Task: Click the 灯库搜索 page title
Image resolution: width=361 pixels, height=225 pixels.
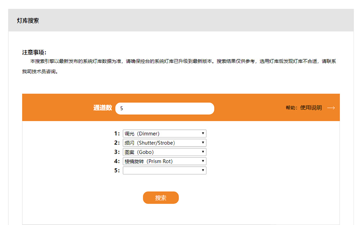Action: [28, 21]
